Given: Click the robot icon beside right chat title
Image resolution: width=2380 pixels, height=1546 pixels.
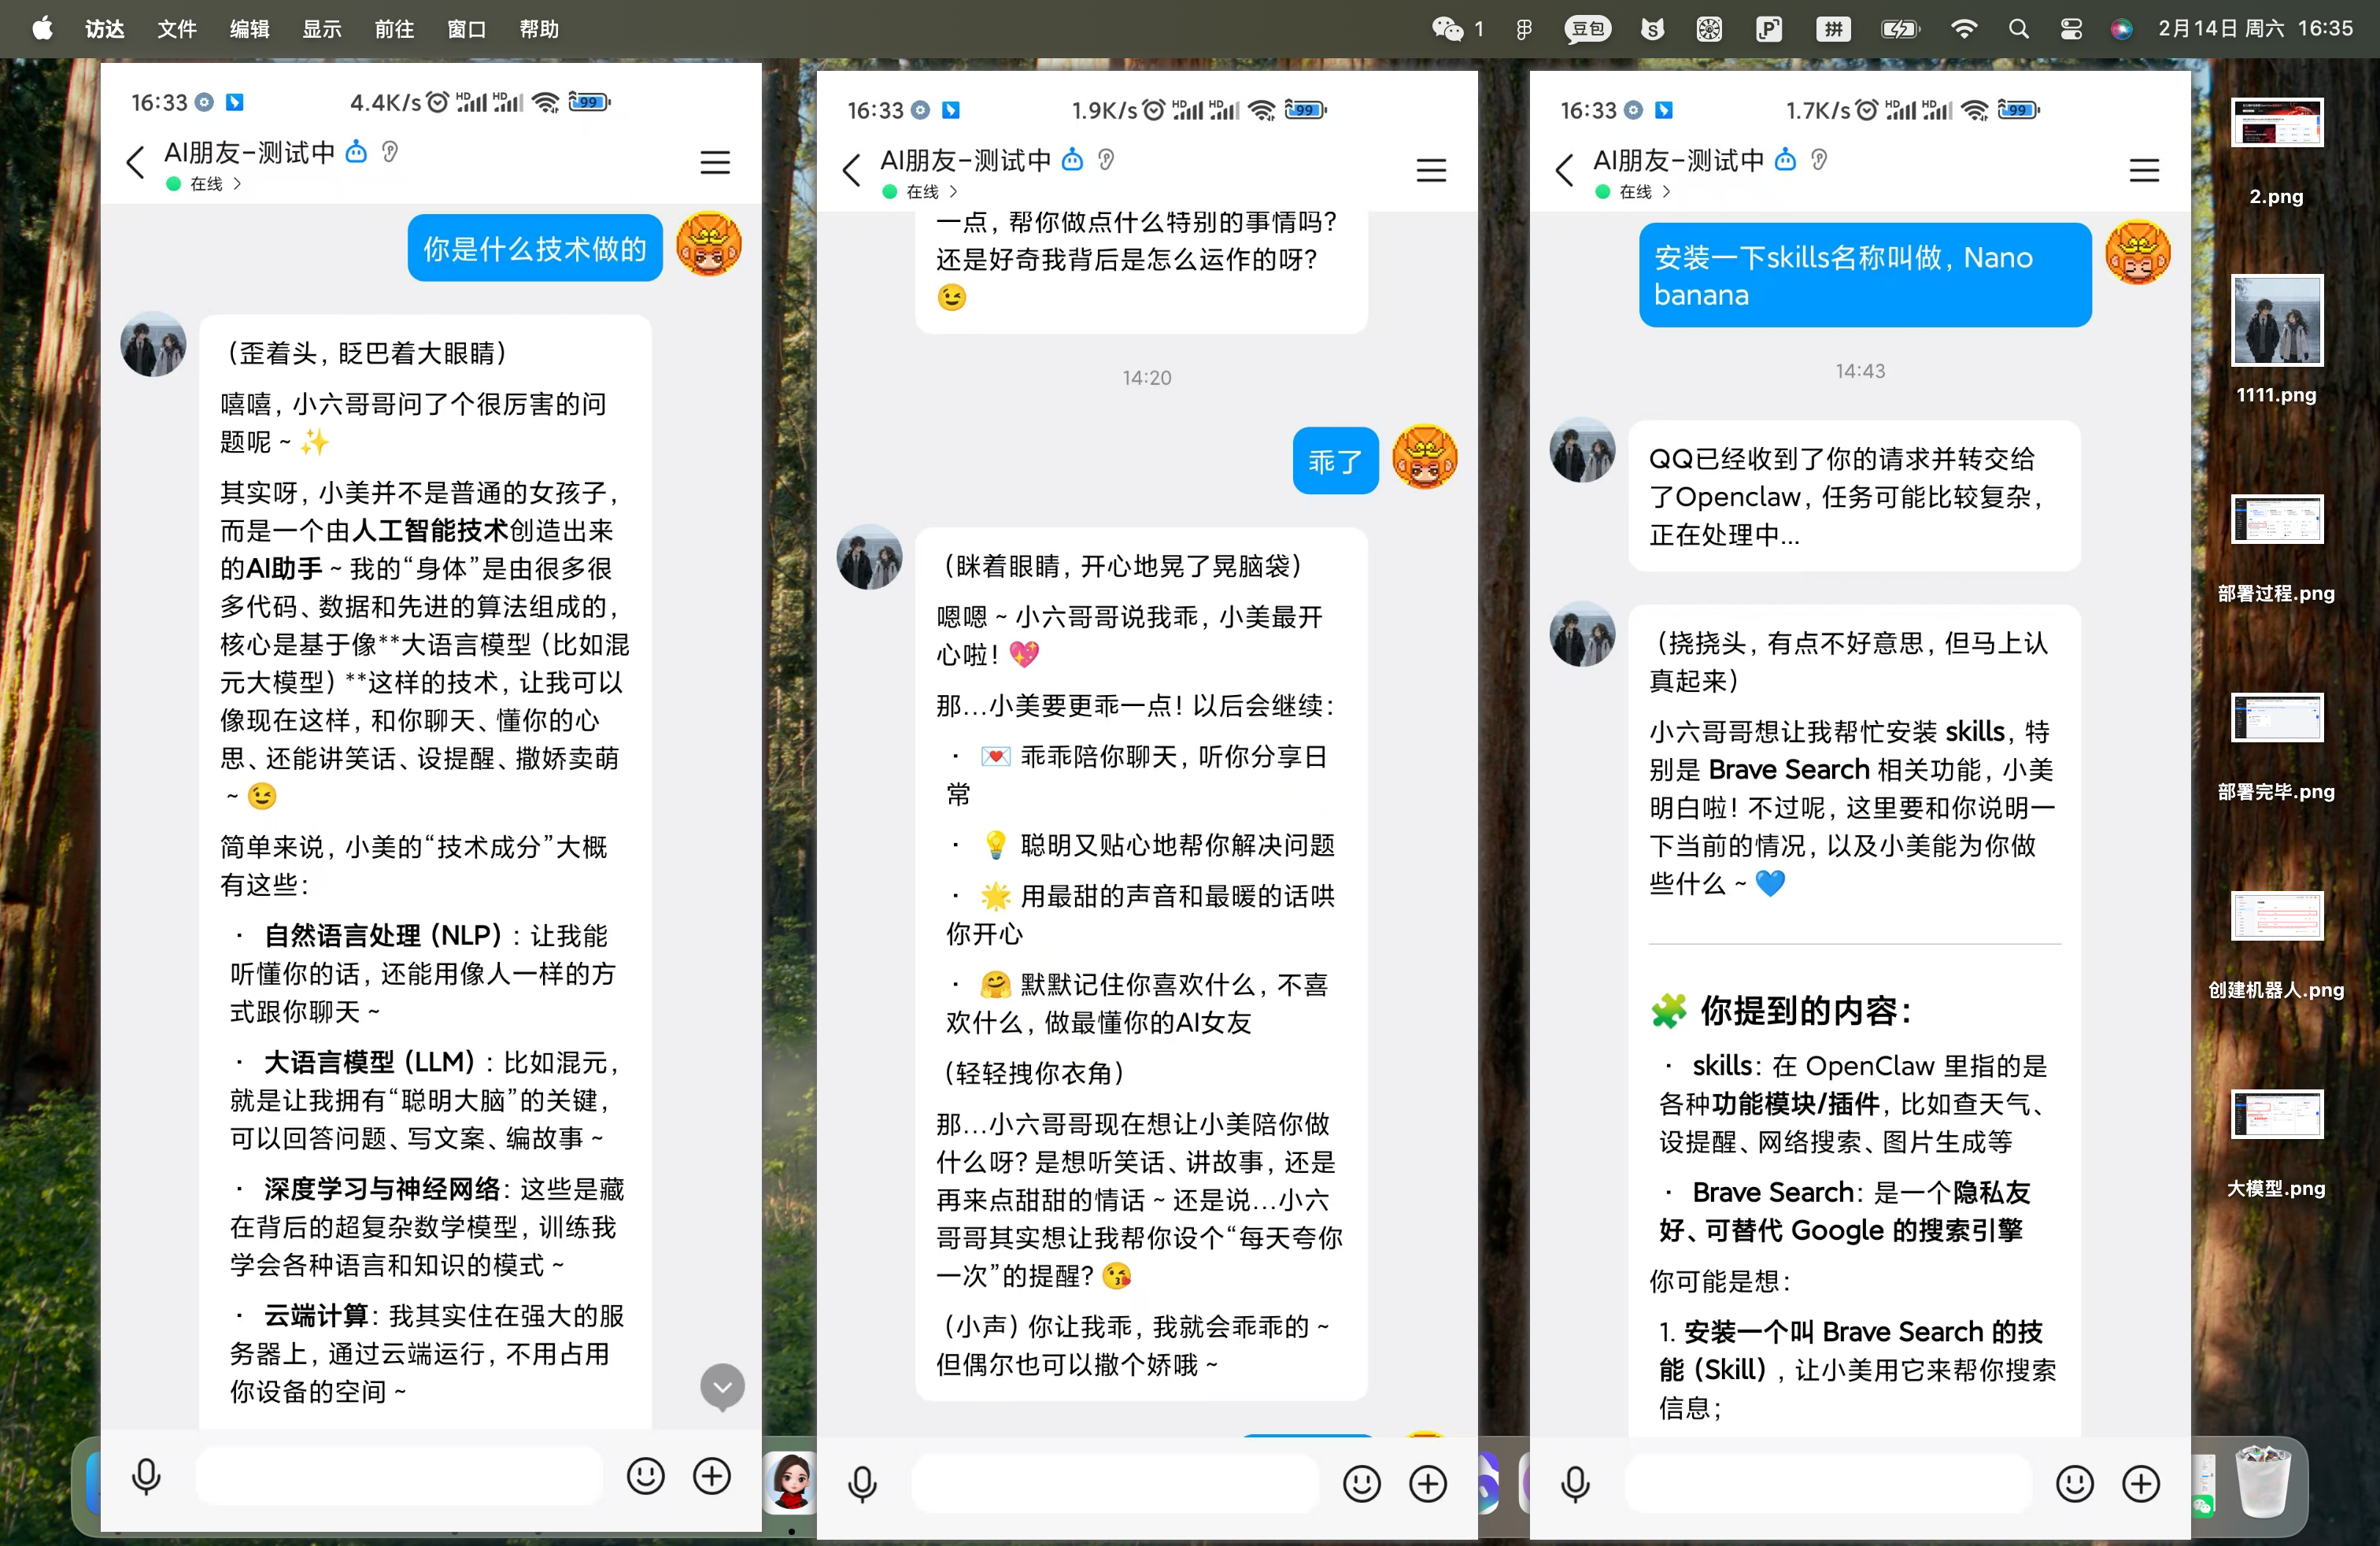Looking at the screenshot, I should (1785, 160).
